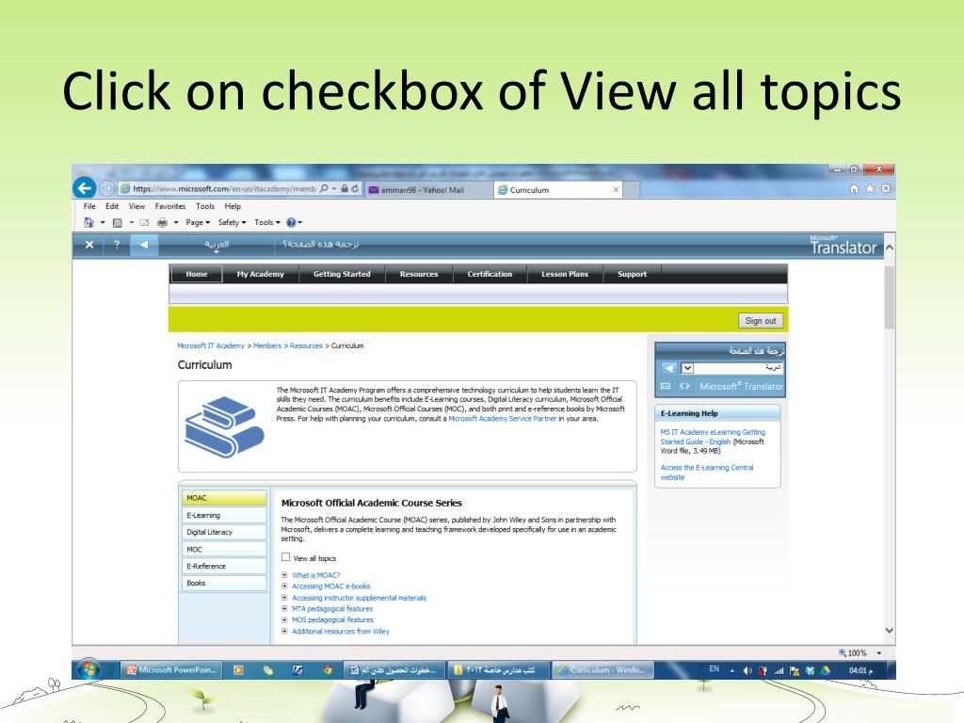Expand Accessing instructor supplemental materials topic
The height and width of the screenshot is (723, 964).
pos(284,598)
